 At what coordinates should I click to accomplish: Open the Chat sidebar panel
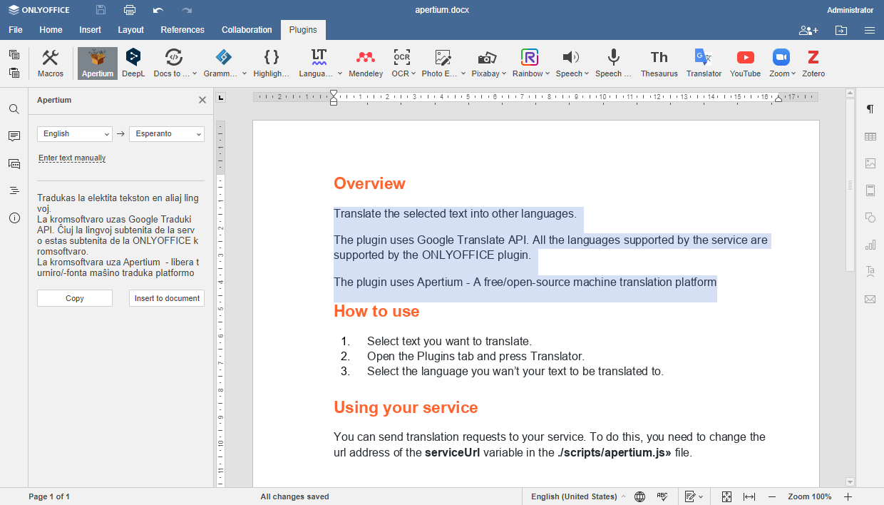(x=14, y=163)
